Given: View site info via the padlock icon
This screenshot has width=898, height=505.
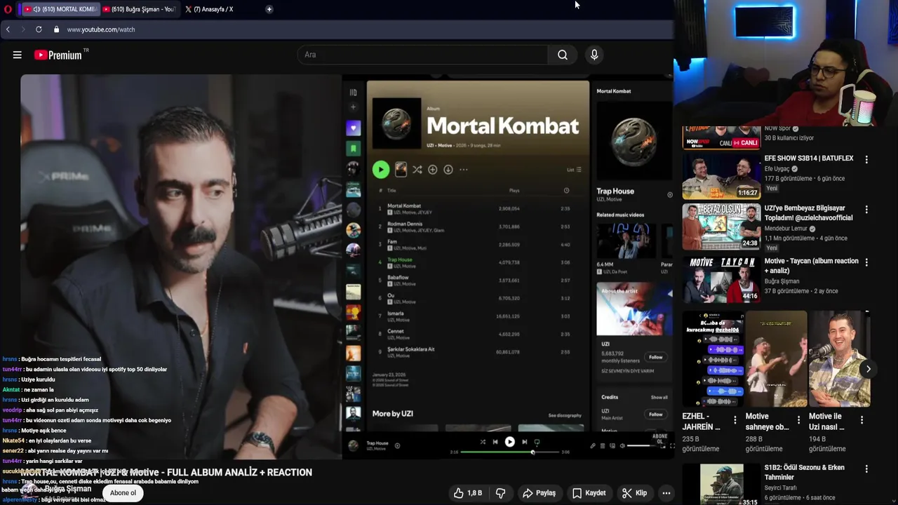Looking at the screenshot, I should (56, 29).
